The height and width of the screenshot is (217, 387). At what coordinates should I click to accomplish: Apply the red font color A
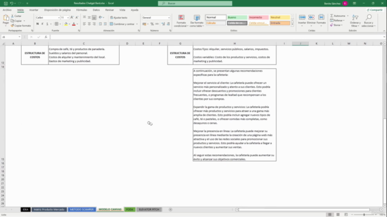tap(74, 24)
